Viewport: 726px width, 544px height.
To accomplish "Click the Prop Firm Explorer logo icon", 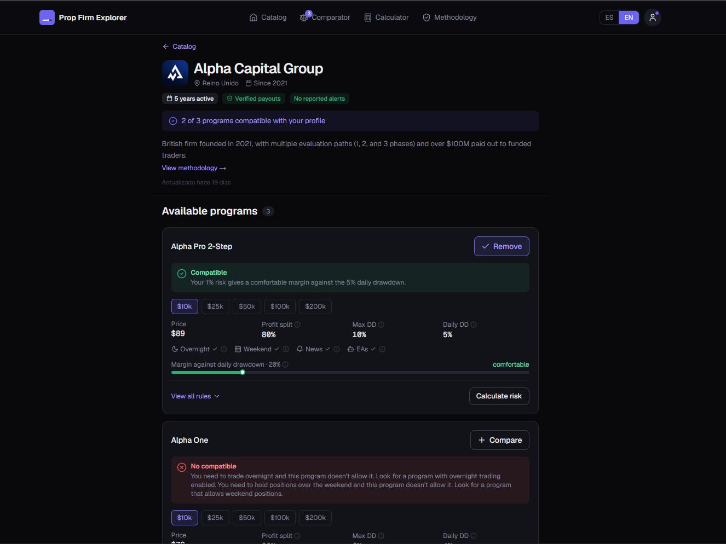I will tap(47, 18).
